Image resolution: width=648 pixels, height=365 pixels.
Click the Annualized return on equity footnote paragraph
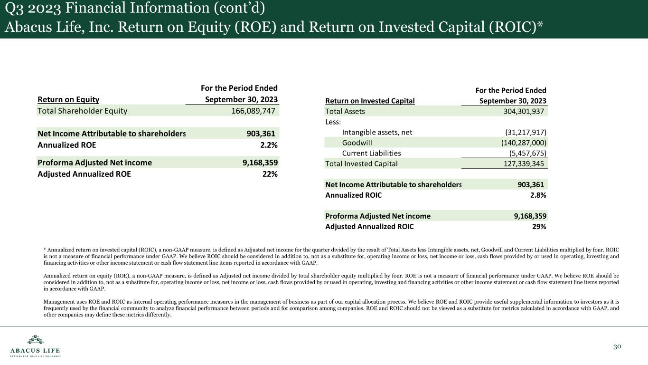(331, 282)
